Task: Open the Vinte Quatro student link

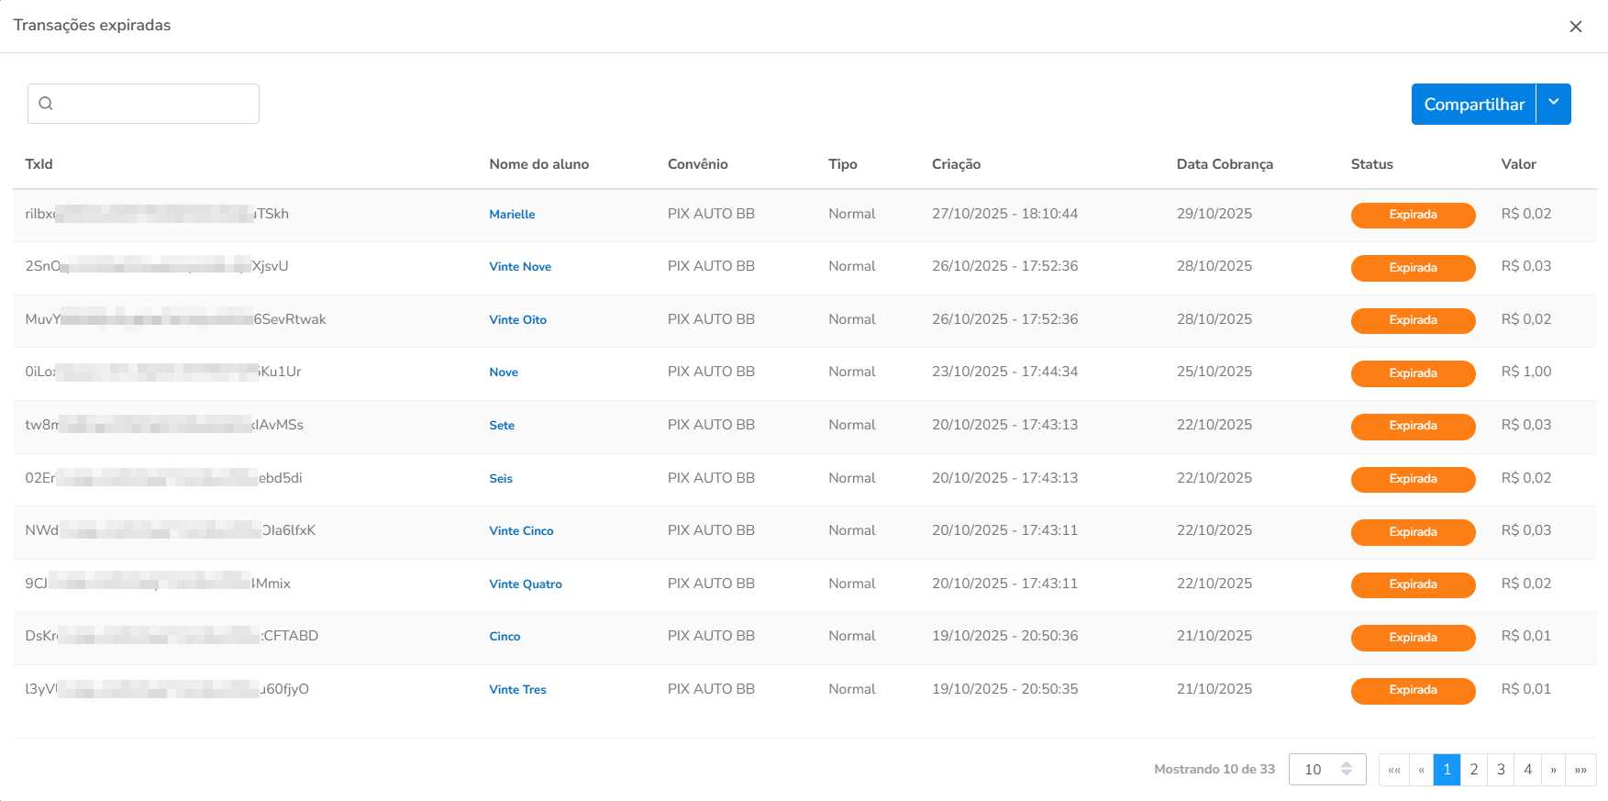Action: [x=526, y=584]
